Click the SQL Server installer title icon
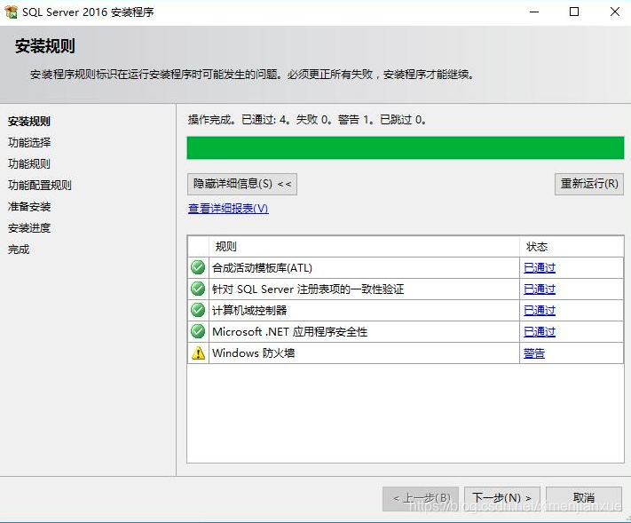 (11, 12)
